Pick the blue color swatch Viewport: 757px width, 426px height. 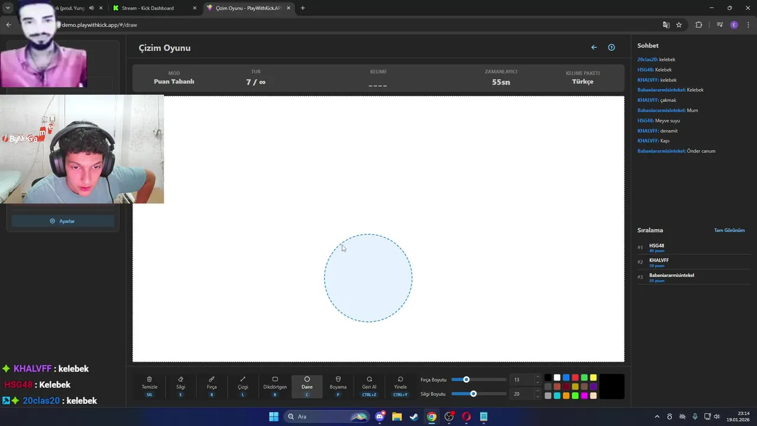(x=566, y=377)
